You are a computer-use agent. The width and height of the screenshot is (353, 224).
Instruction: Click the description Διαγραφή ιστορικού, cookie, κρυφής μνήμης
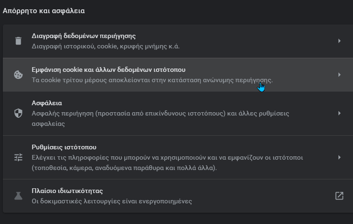[105, 46]
